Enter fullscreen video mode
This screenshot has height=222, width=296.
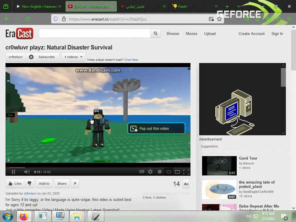point(186,172)
